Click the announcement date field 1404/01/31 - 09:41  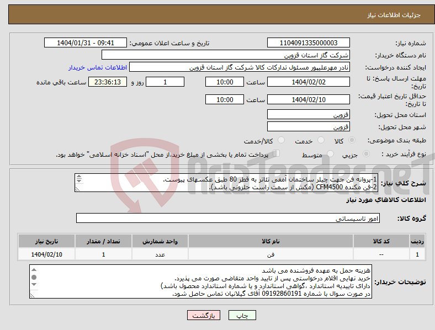coord(86,42)
